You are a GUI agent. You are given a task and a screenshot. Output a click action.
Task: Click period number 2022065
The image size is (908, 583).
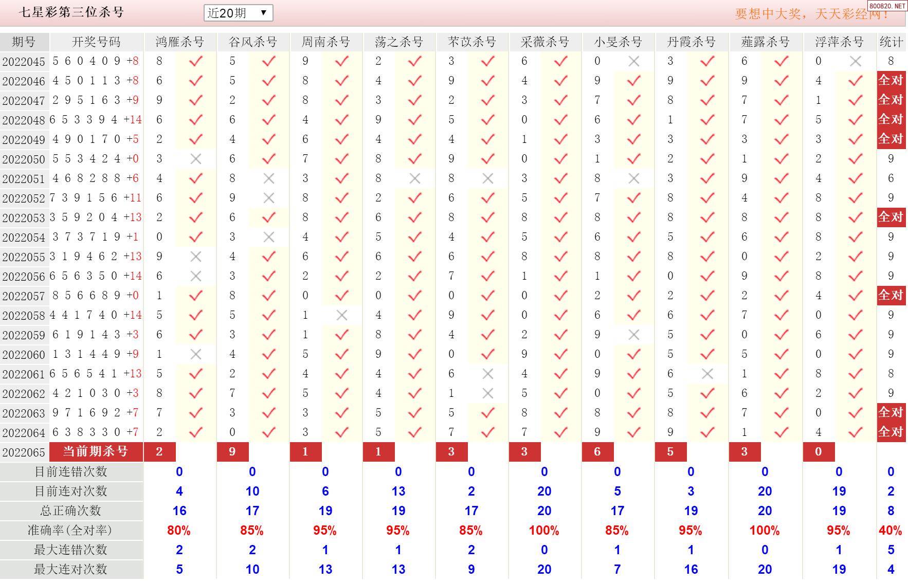click(x=24, y=453)
